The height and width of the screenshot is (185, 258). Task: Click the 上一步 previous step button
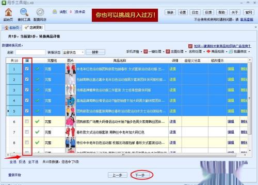pyautogui.click(x=118, y=175)
